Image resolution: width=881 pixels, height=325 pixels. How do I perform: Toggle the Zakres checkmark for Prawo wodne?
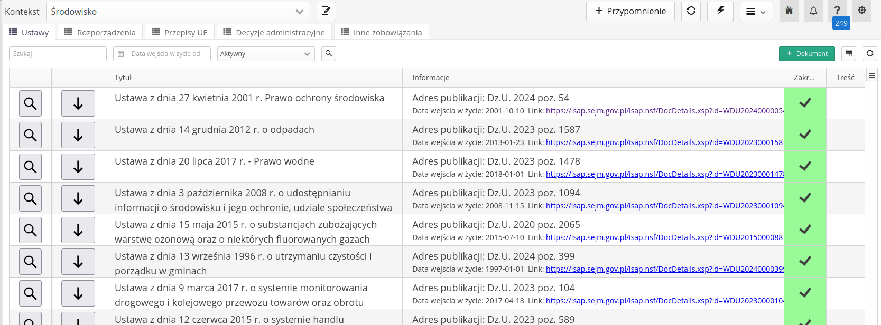coord(804,166)
